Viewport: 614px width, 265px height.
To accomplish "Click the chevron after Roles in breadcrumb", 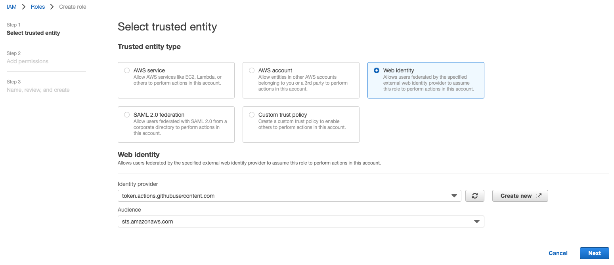I will pos(52,7).
